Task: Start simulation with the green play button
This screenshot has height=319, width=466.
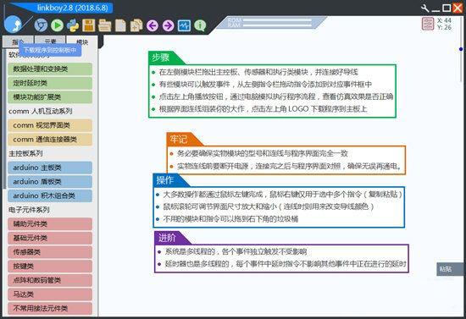Action: 57,25
